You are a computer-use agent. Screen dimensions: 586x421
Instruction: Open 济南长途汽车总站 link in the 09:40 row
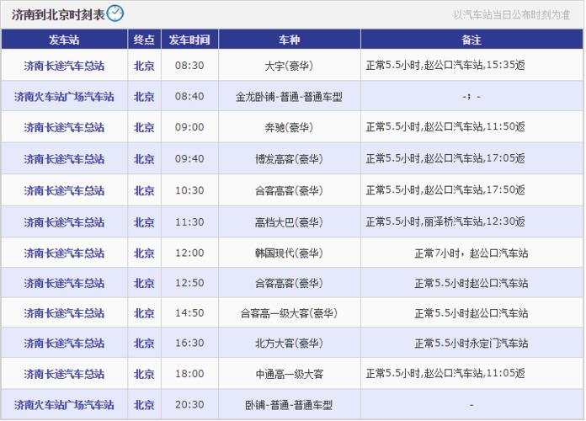click(x=64, y=159)
